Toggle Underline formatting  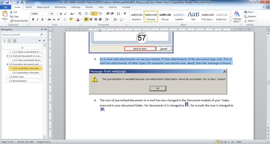pos(42,20)
